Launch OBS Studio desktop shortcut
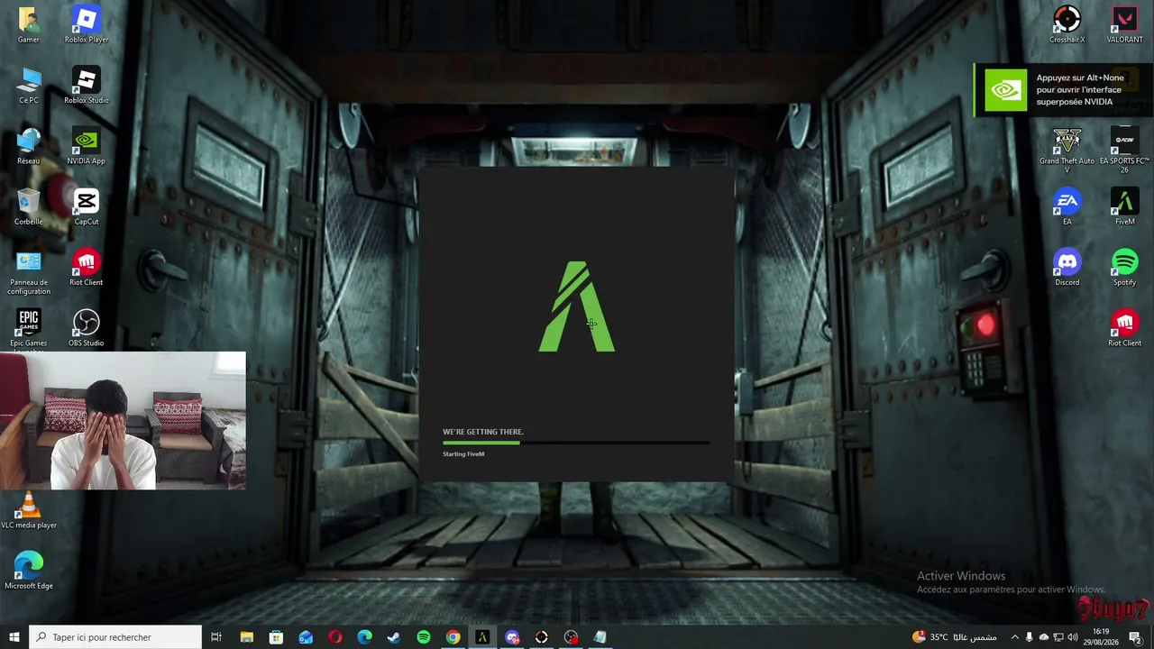Viewport: 1154px width, 649px height. [x=87, y=328]
